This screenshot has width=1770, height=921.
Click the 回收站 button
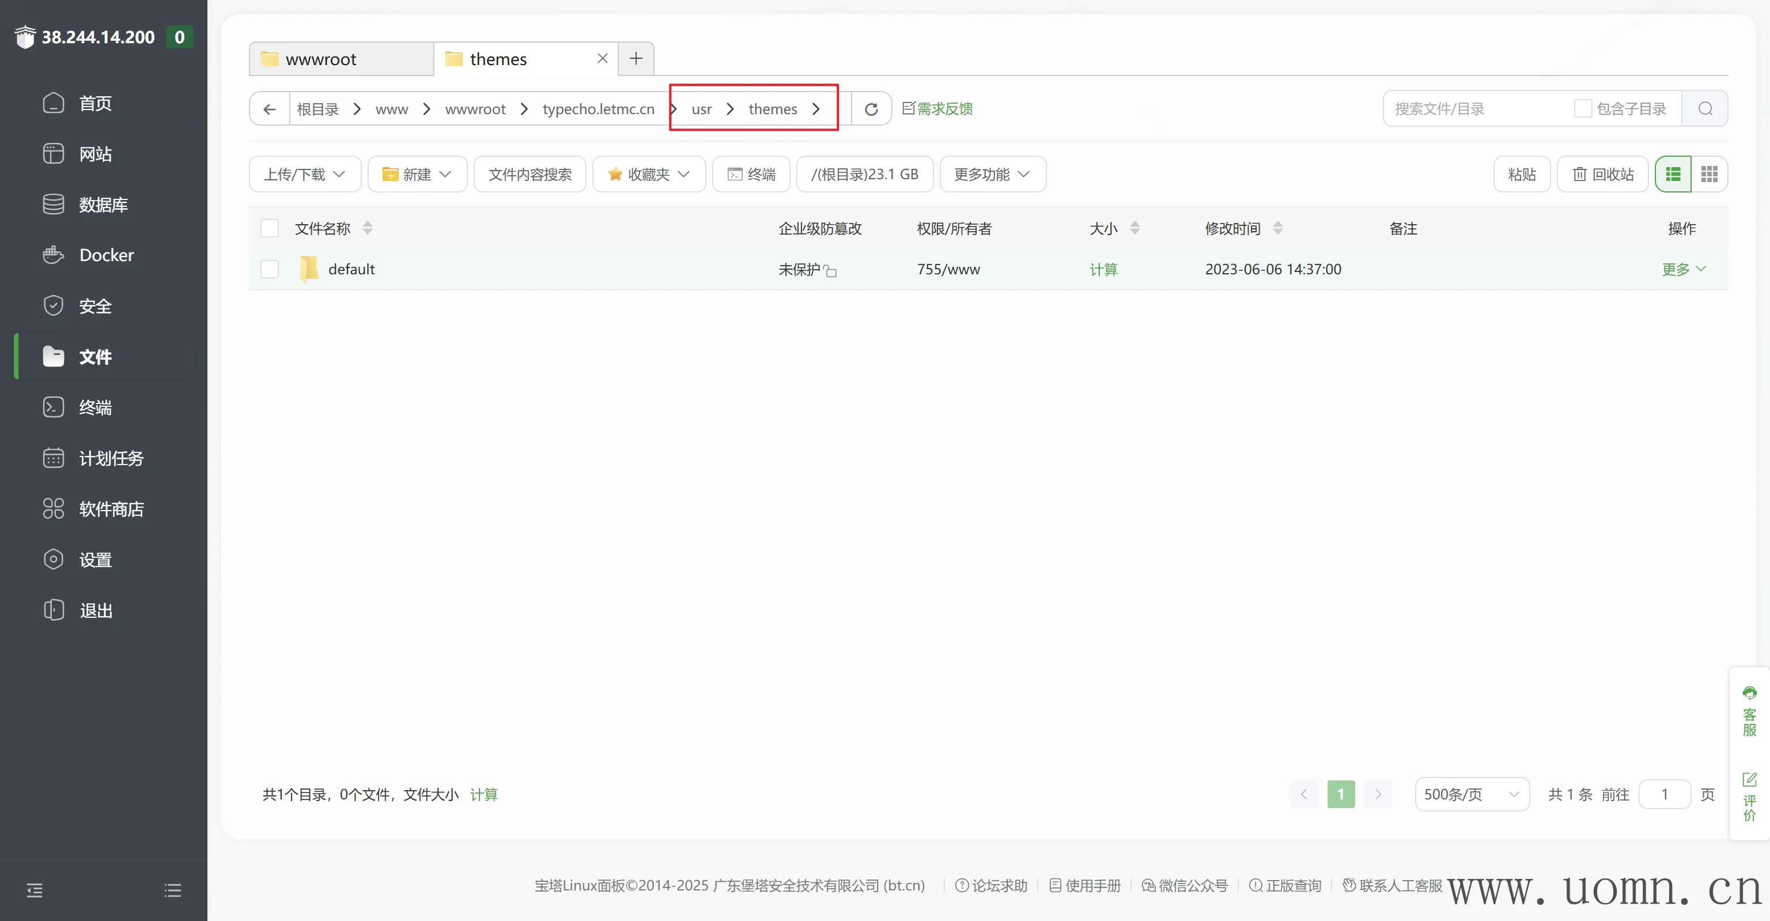coord(1602,174)
